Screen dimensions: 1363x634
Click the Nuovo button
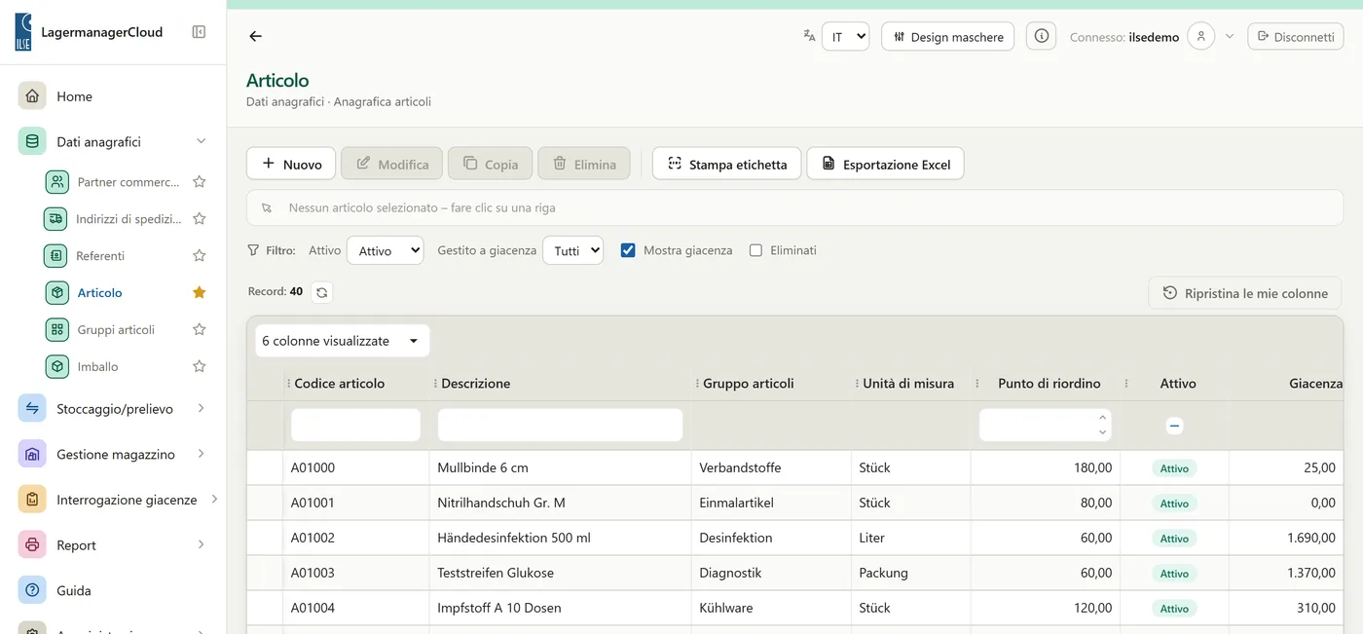tap(291, 164)
